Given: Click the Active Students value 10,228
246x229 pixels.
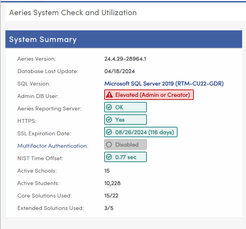Looking at the screenshot, I should 112,183.
